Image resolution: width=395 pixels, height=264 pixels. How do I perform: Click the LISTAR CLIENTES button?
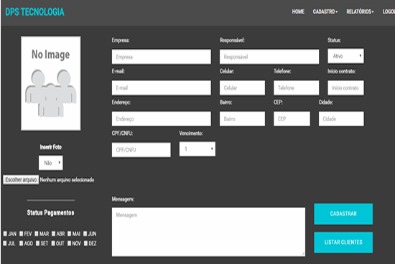pyautogui.click(x=343, y=242)
